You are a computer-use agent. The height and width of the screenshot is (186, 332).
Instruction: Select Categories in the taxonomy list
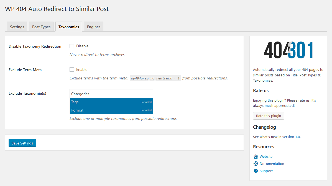pos(111,94)
